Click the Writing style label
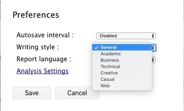This screenshot has height=111, width=184. (37, 47)
